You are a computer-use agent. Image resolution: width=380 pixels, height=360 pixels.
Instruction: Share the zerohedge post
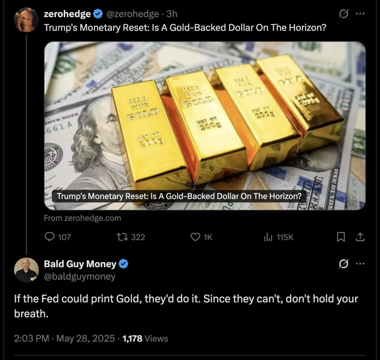point(360,237)
